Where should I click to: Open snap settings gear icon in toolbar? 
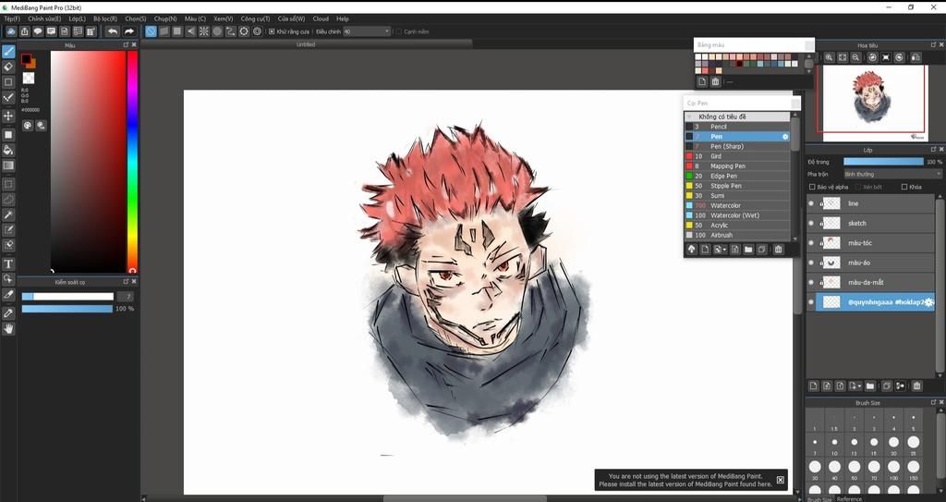pyautogui.click(x=257, y=31)
